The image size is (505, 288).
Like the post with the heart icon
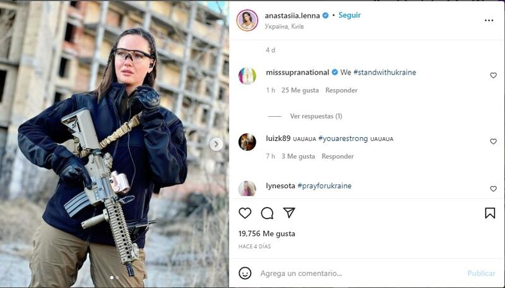point(245,213)
